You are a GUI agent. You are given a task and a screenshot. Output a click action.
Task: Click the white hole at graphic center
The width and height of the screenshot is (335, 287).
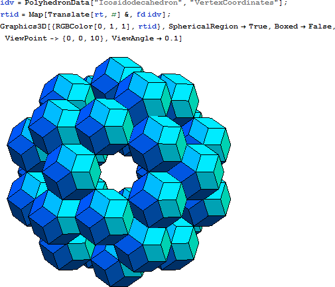point(119,172)
